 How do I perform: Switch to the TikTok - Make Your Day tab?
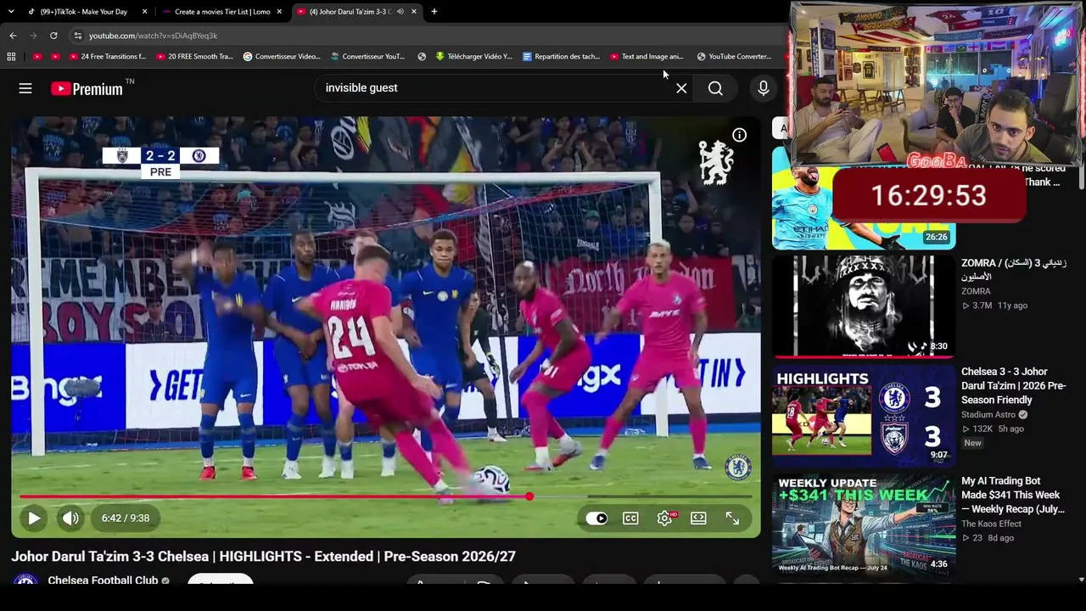(84, 12)
